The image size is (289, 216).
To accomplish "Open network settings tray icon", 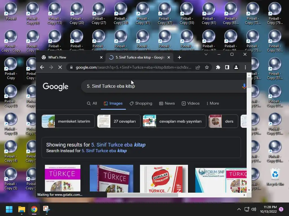I will (x=247, y=209).
